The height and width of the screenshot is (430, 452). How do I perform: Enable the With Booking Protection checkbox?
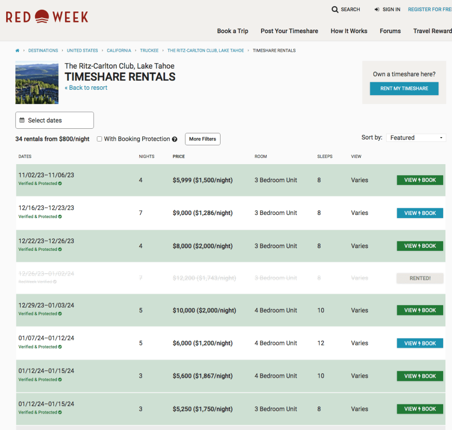click(99, 139)
